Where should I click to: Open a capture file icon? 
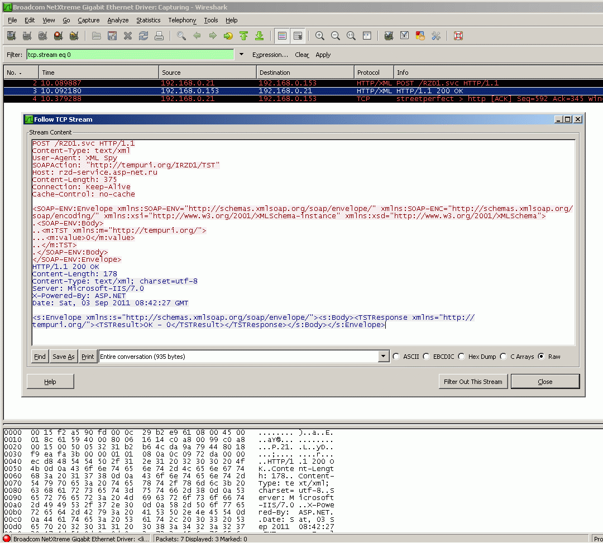97,36
